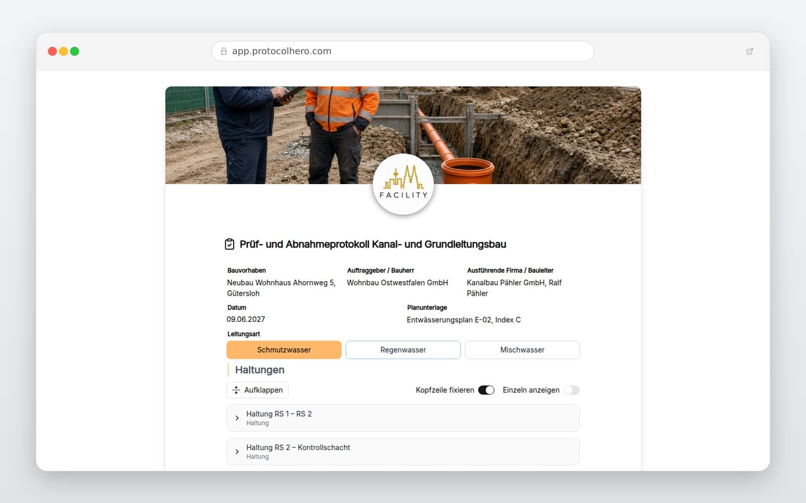Click the Kopfzeile fixieren label
Image resolution: width=806 pixels, height=503 pixels.
[445, 390]
